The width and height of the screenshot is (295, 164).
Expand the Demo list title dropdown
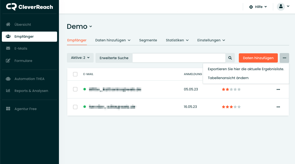(x=91, y=26)
